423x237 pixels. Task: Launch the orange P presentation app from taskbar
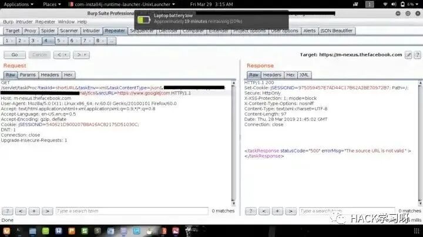coord(72,231)
